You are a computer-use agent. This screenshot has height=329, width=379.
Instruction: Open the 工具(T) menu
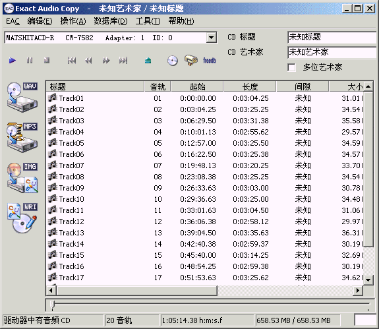coord(148,21)
